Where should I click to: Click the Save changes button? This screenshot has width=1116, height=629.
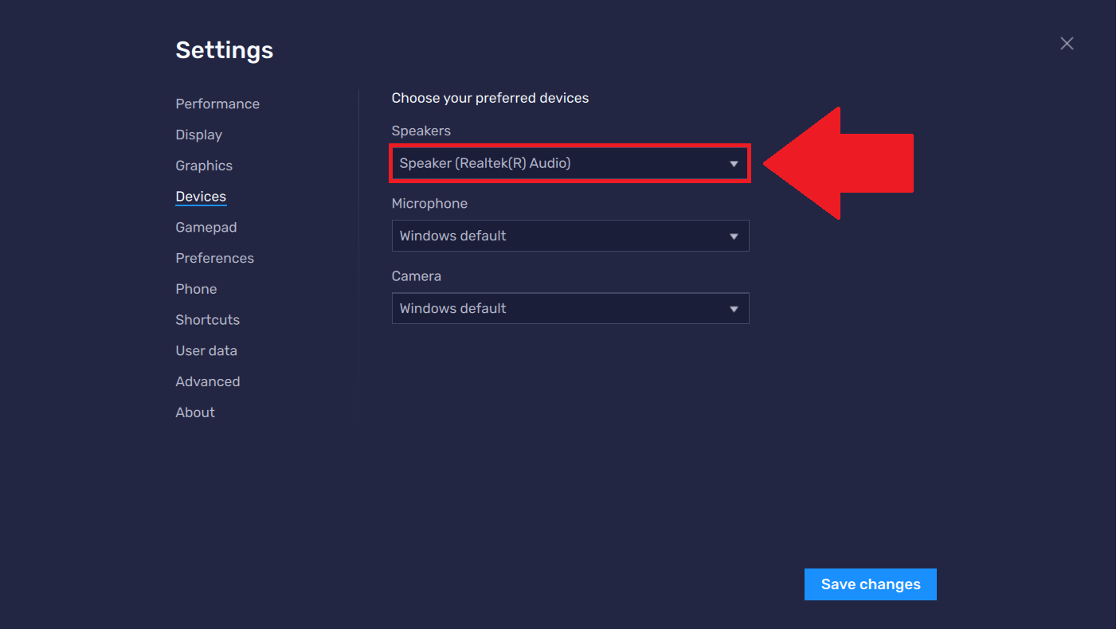871,584
